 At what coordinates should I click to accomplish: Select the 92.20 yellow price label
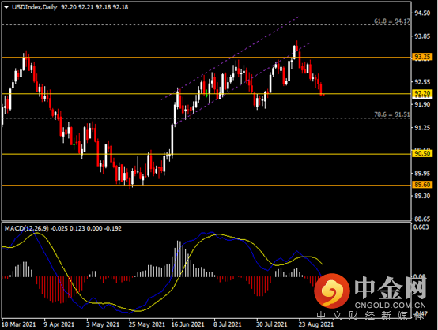(422, 93)
